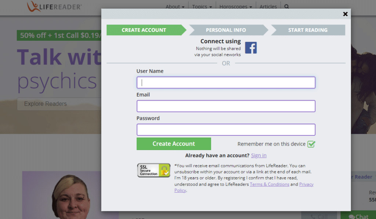This screenshot has height=219, width=376.
Task: Close the create account dialog
Action: pyautogui.click(x=345, y=14)
